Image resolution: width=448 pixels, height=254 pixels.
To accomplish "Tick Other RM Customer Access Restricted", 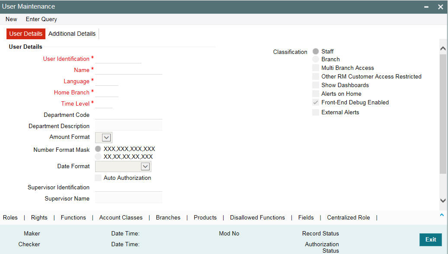I will pos(315,76).
